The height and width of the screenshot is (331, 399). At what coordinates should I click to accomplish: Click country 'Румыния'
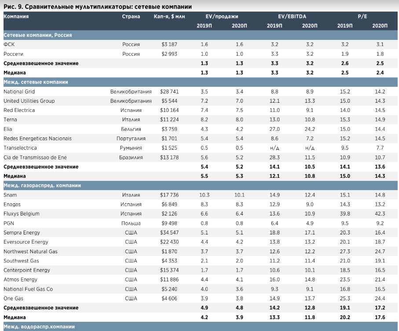click(131, 148)
